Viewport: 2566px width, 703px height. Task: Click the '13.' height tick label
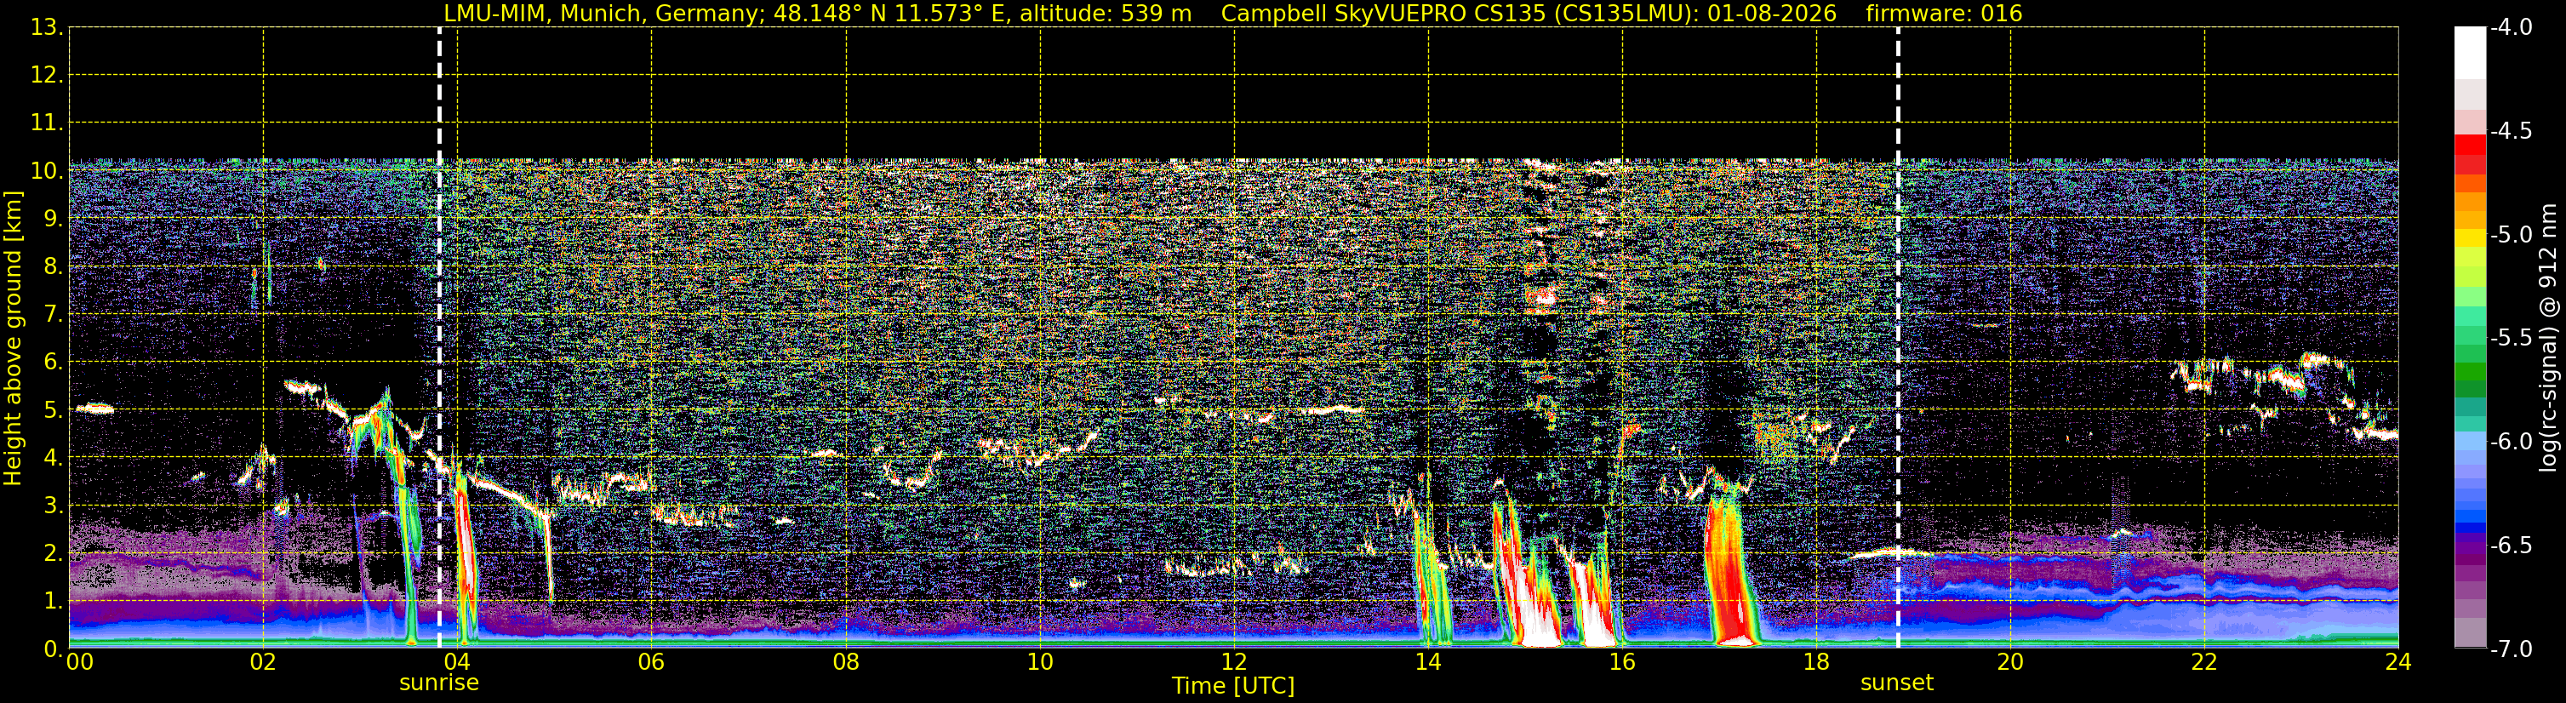(x=47, y=28)
